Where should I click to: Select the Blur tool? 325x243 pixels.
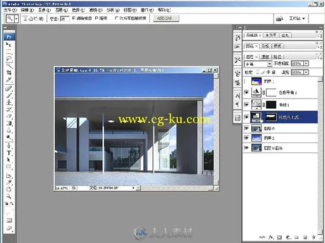[x=9, y=130]
